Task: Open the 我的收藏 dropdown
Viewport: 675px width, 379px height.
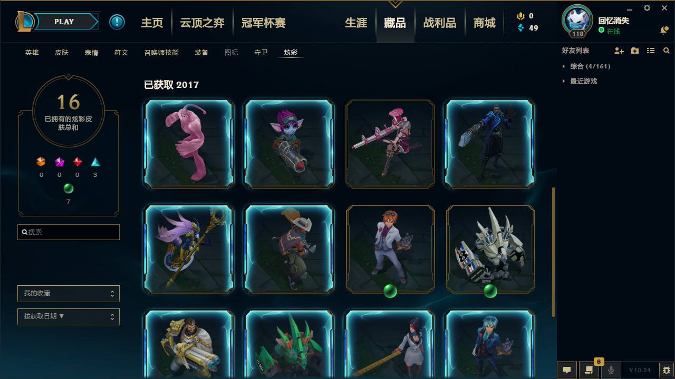Action: click(x=69, y=294)
